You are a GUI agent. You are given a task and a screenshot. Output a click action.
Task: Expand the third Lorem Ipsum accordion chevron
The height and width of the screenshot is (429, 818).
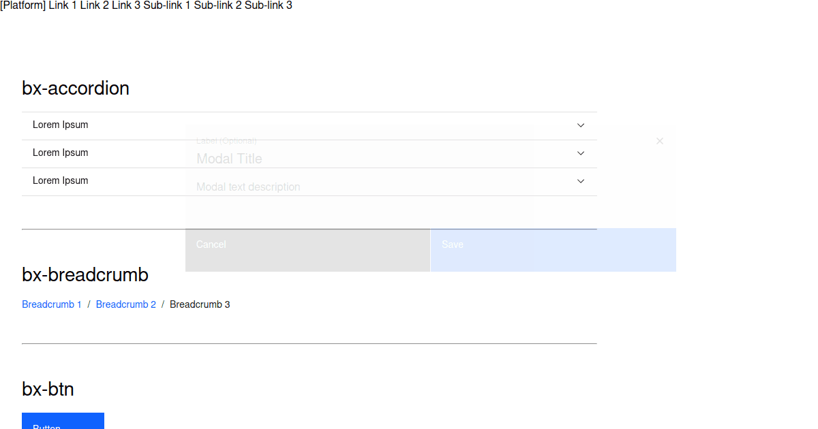(581, 181)
